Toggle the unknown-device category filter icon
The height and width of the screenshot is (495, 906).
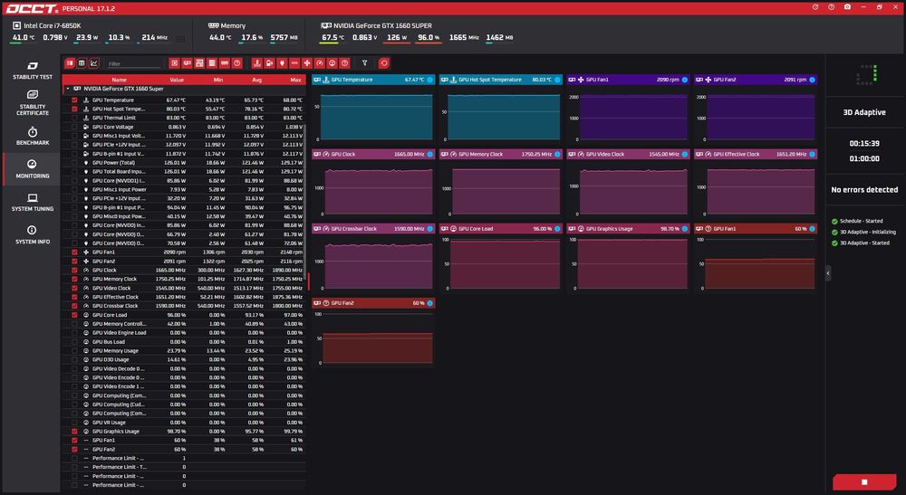click(x=236, y=62)
